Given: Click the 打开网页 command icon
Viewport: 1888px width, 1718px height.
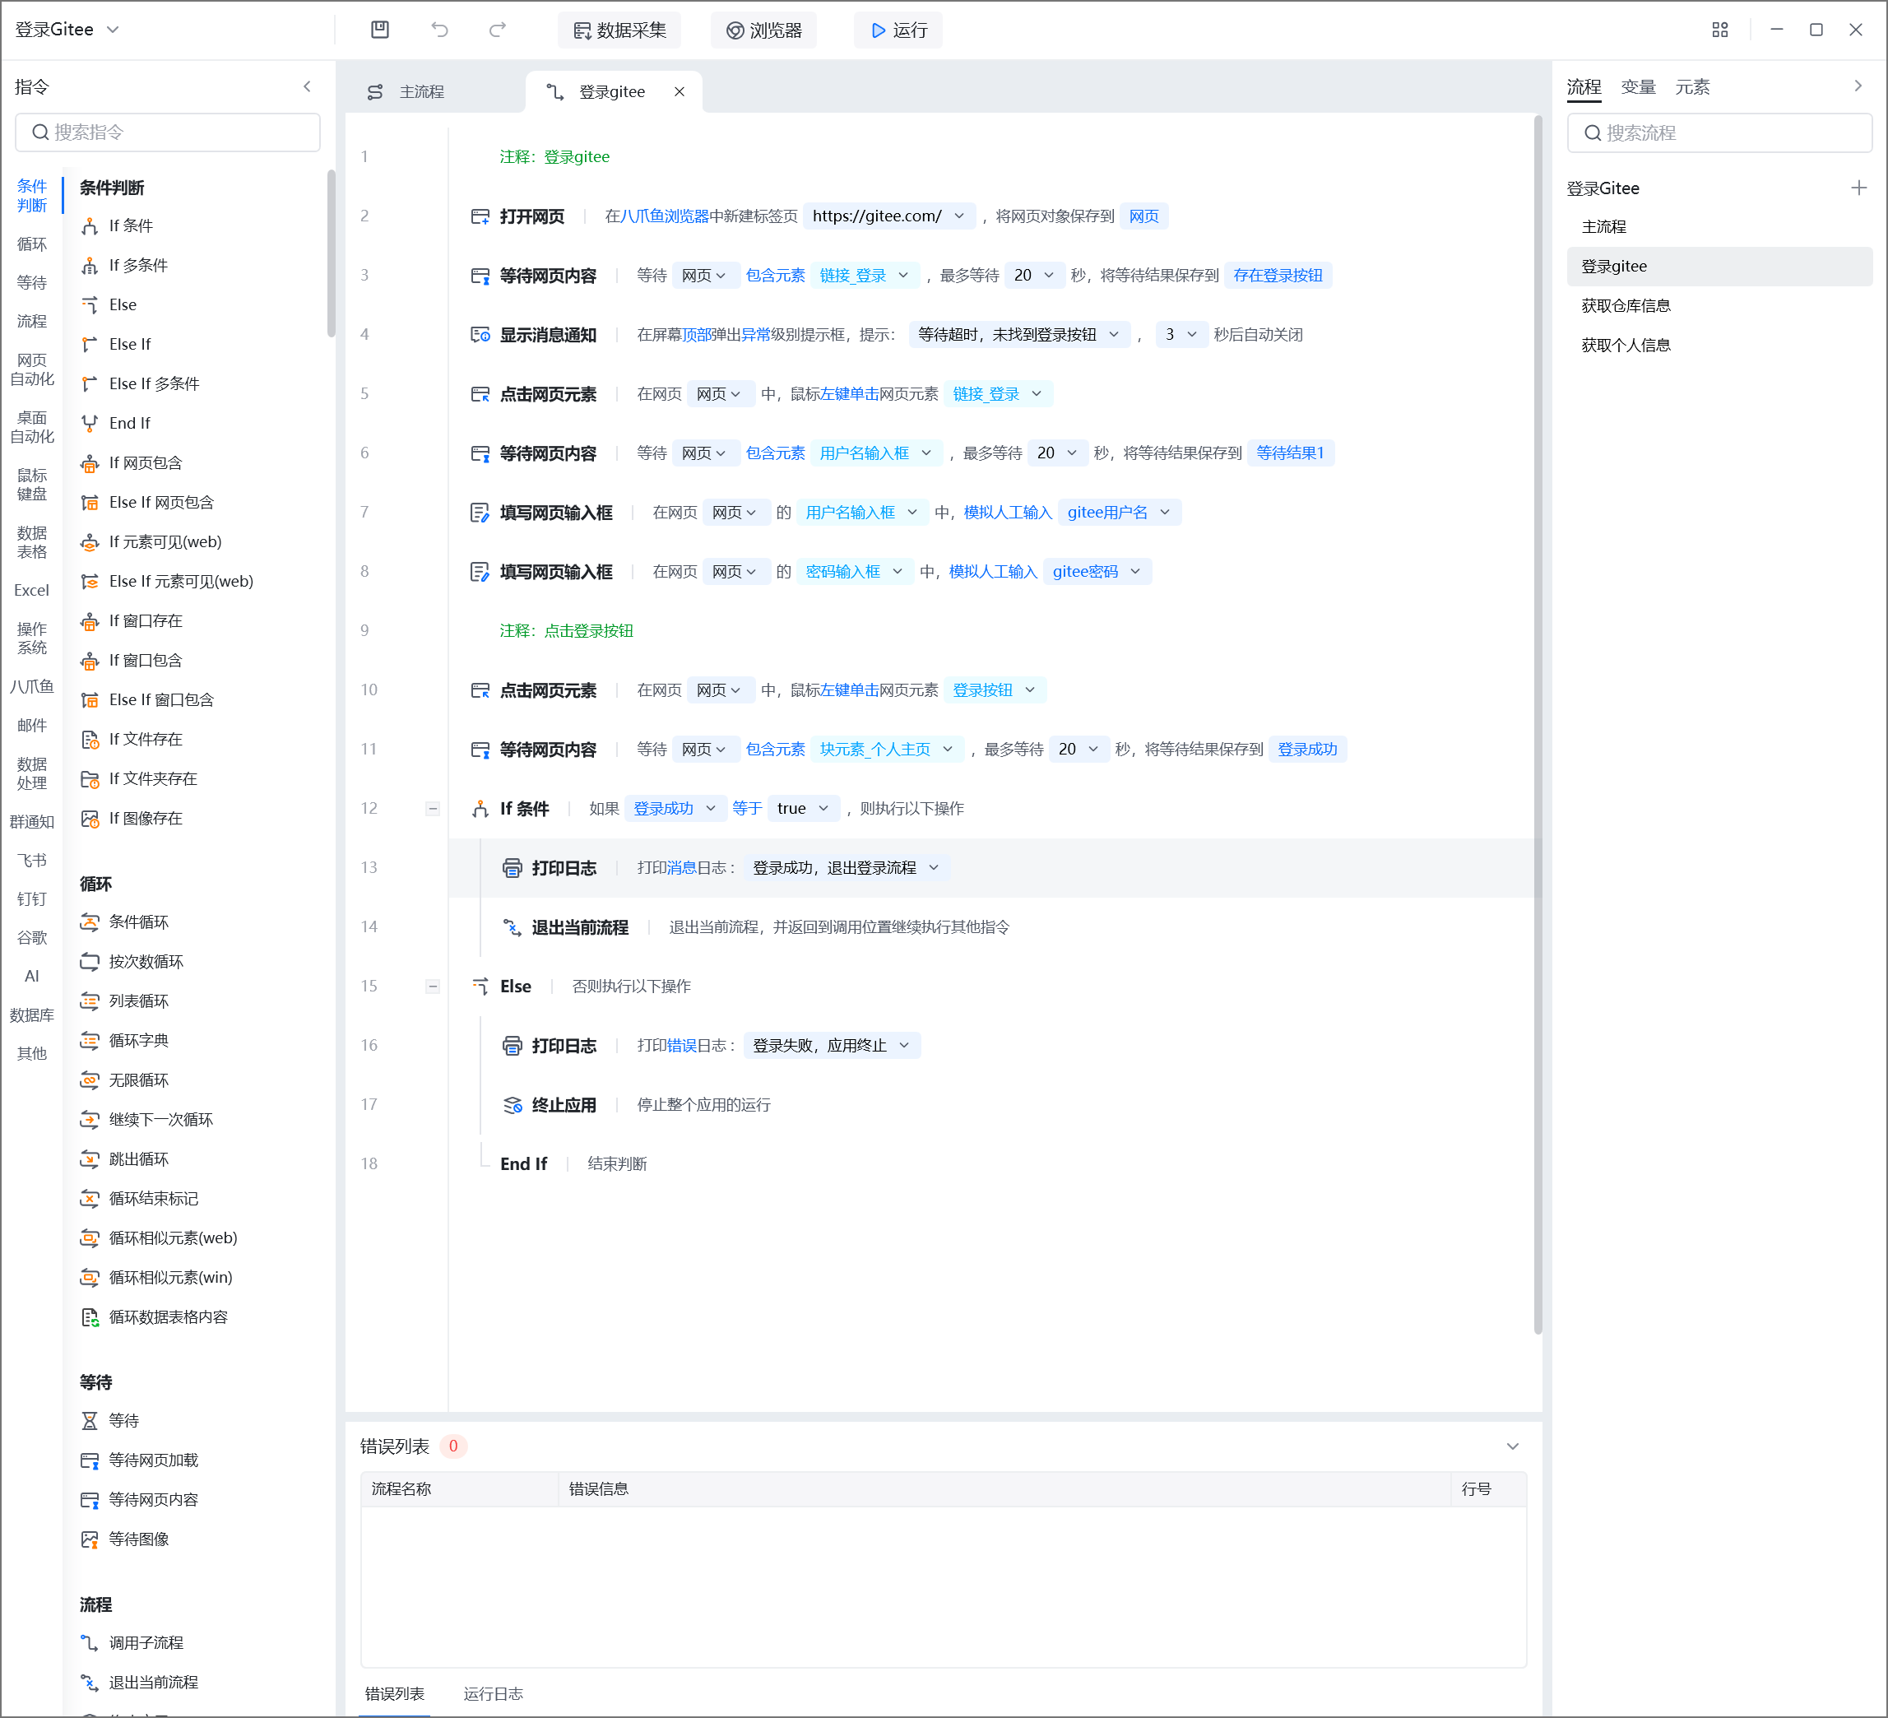Looking at the screenshot, I should coord(480,216).
